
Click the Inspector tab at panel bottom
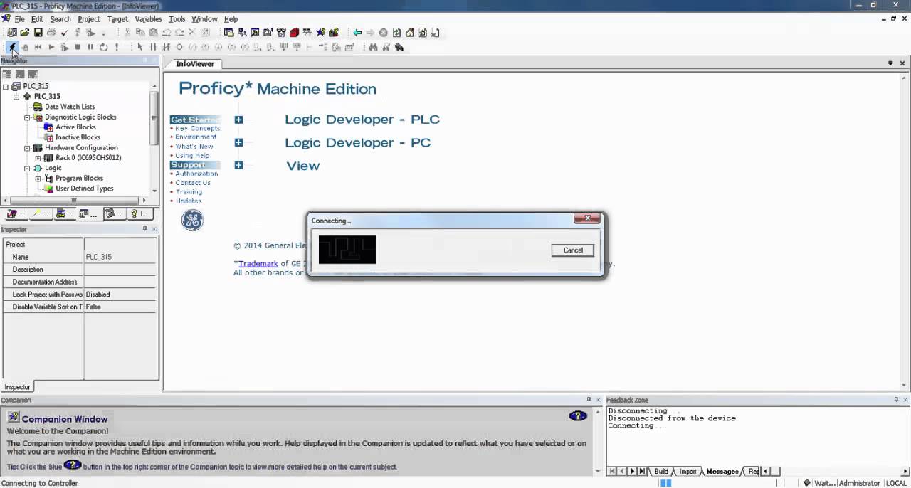pos(17,387)
